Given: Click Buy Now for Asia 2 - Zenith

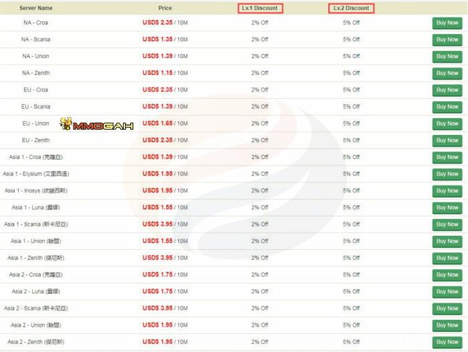Looking at the screenshot, I should click(447, 342).
